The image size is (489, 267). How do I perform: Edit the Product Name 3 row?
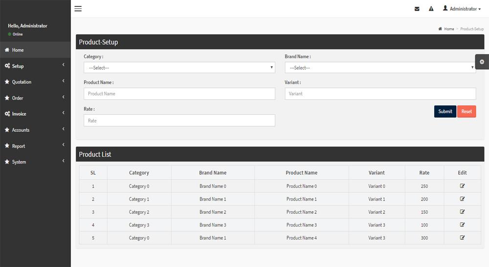click(x=462, y=225)
